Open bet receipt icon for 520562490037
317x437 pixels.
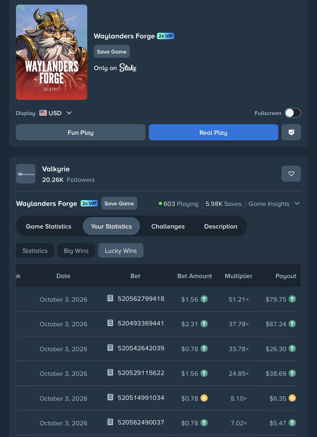(x=110, y=422)
